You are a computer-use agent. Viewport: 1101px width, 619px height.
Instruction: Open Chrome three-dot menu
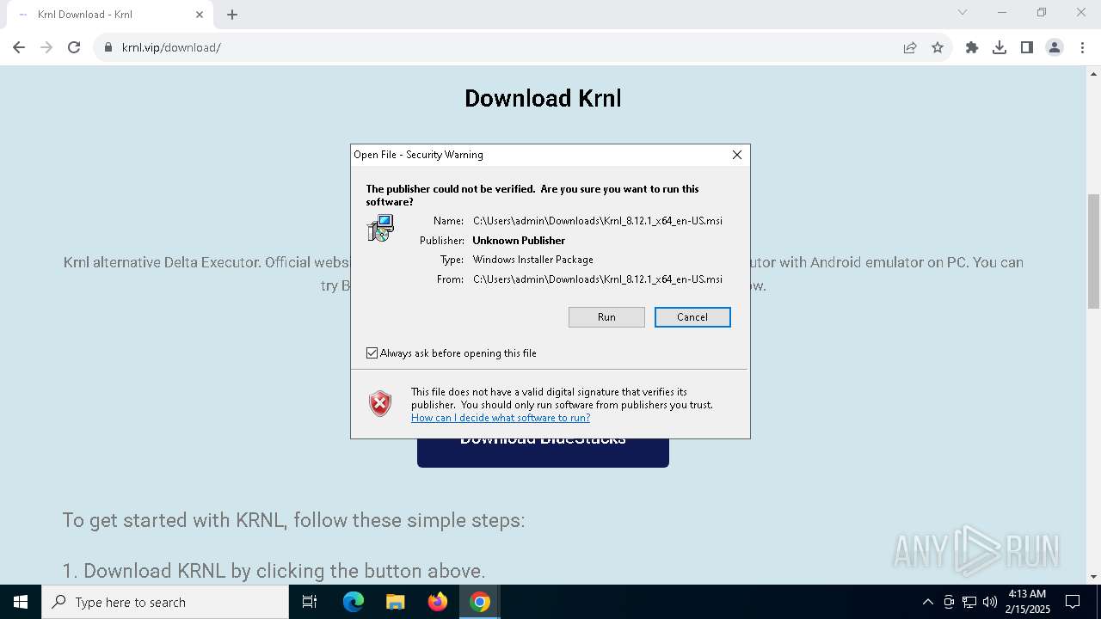tap(1081, 47)
